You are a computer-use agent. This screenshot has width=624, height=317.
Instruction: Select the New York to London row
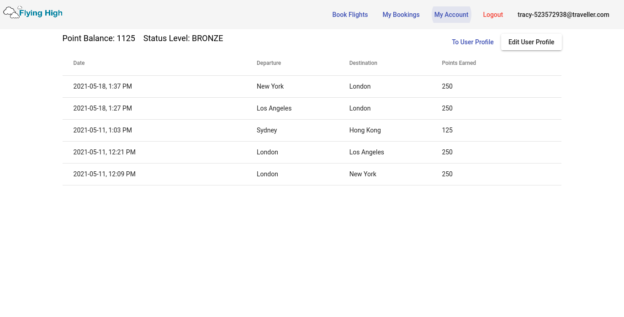[312, 86]
